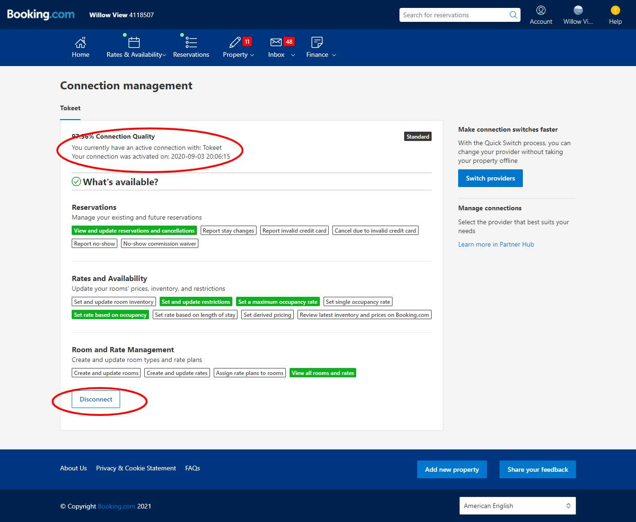Viewport: 636px width, 522px height.
Task: Click the Property pencil icon
Action: [x=235, y=42]
